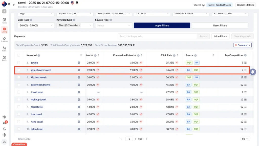Open the Home sidebar icon
The width and height of the screenshot is (259, 146).
[x=4, y=21]
